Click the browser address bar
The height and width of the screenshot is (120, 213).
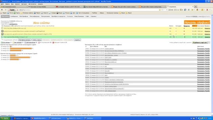click(x=88, y=10)
